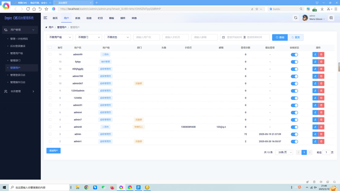Delete the user 5ytyy
Image resolution: width=340 pixels, height=191 pixels.
coord(321,62)
